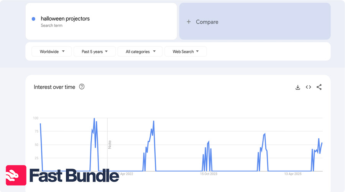Open the Worldwide region dropdown
The width and height of the screenshot is (345, 192).
pos(52,51)
